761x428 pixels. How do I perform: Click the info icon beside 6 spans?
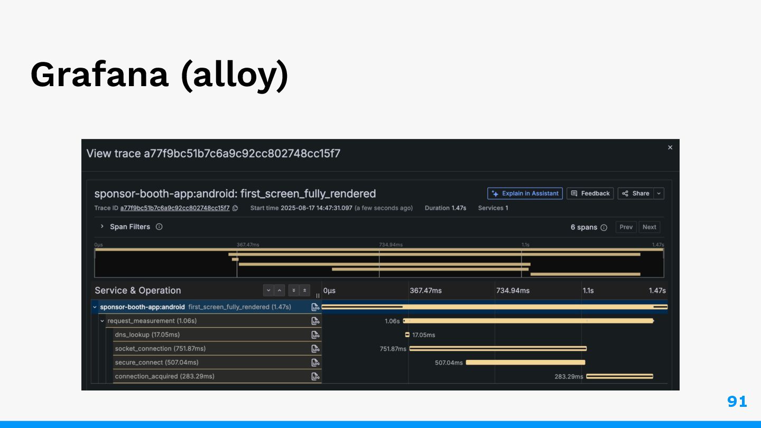tap(604, 227)
